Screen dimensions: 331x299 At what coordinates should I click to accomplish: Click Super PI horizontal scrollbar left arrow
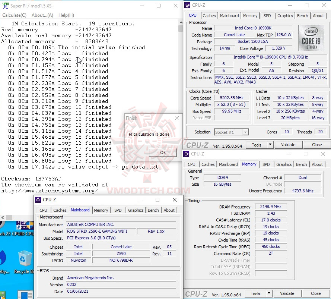[3, 217]
